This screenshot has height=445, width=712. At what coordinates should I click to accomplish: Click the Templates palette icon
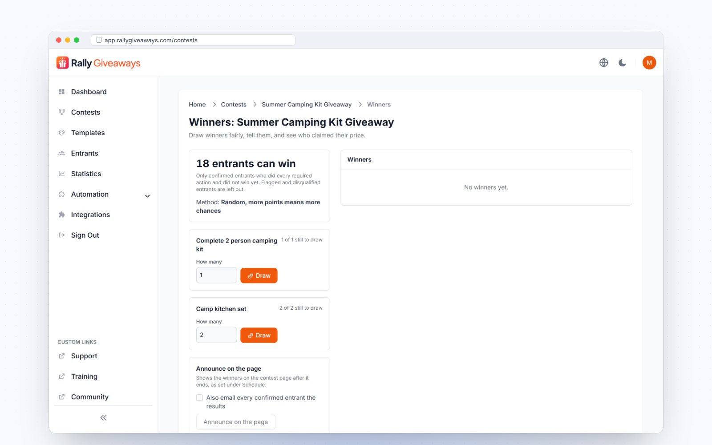[x=62, y=133]
